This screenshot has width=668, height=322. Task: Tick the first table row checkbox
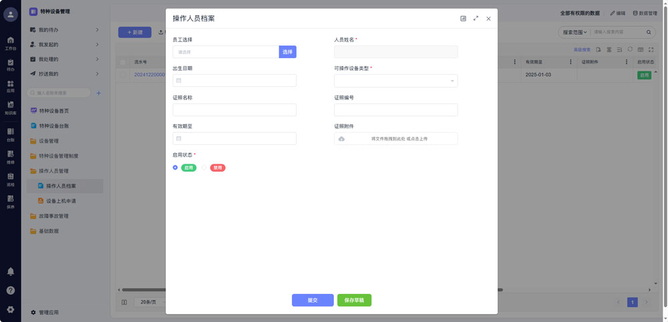tap(123, 75)
